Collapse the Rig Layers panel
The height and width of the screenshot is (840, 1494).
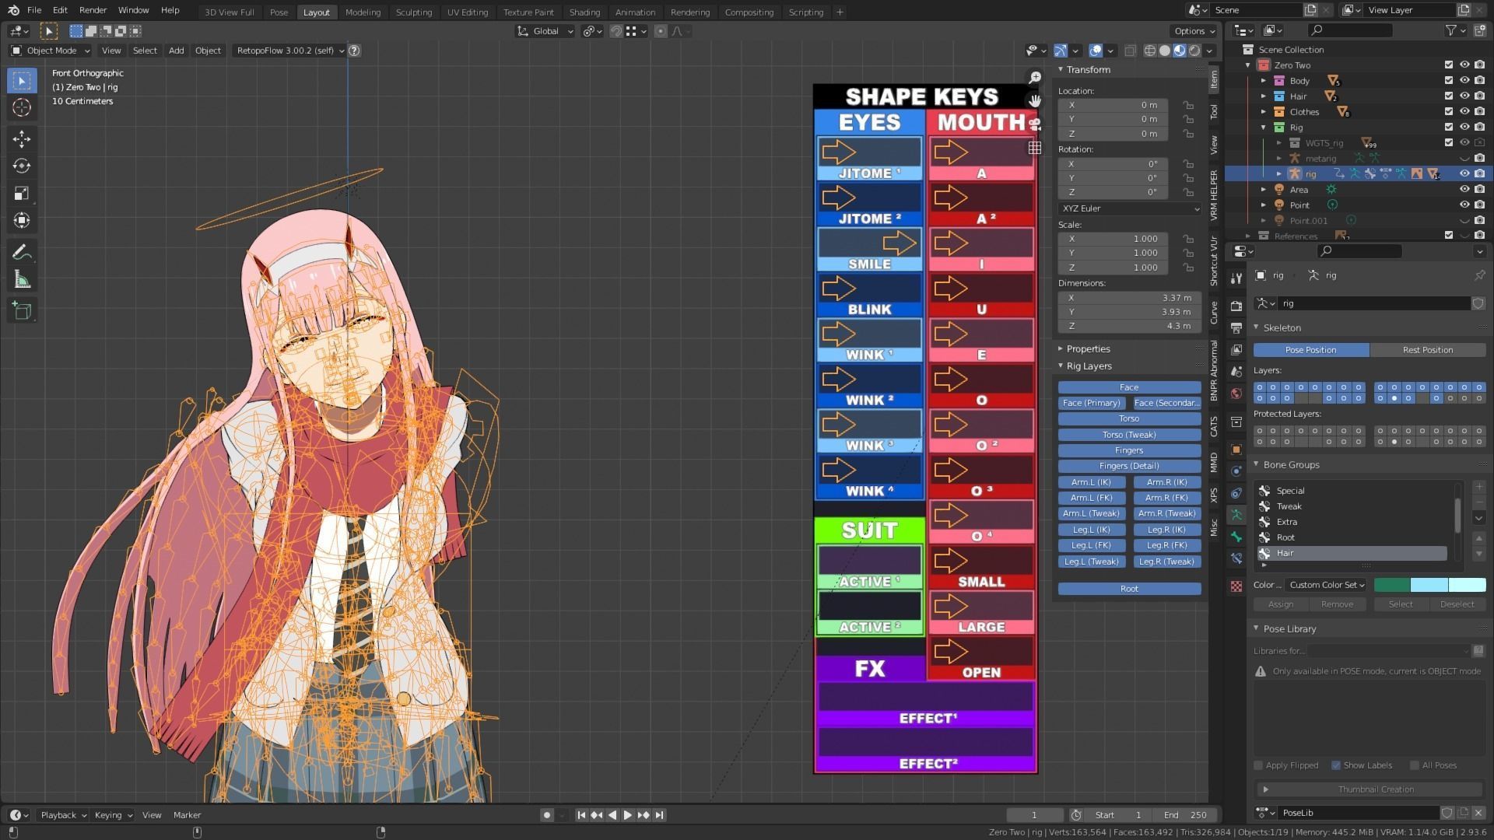(x=1089, y=366)
